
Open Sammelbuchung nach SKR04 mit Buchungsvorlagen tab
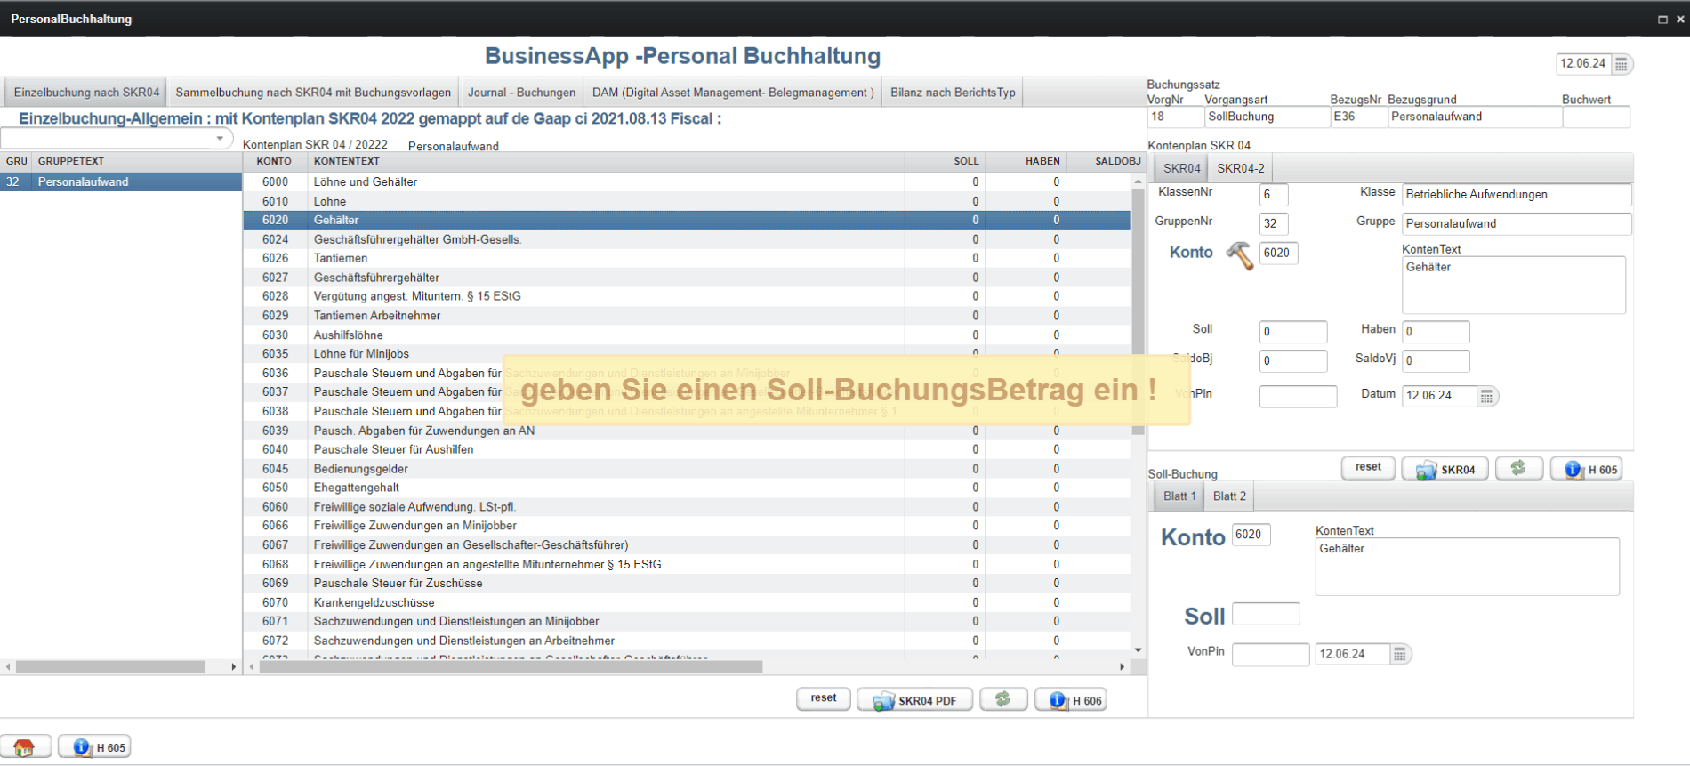click(313, 93)
